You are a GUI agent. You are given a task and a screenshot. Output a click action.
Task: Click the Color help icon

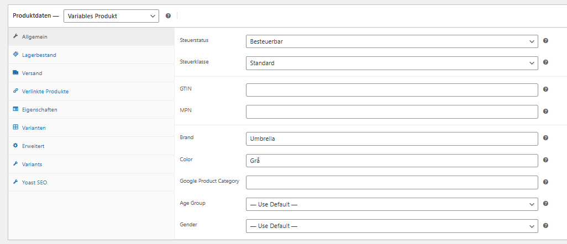[545, 160]
